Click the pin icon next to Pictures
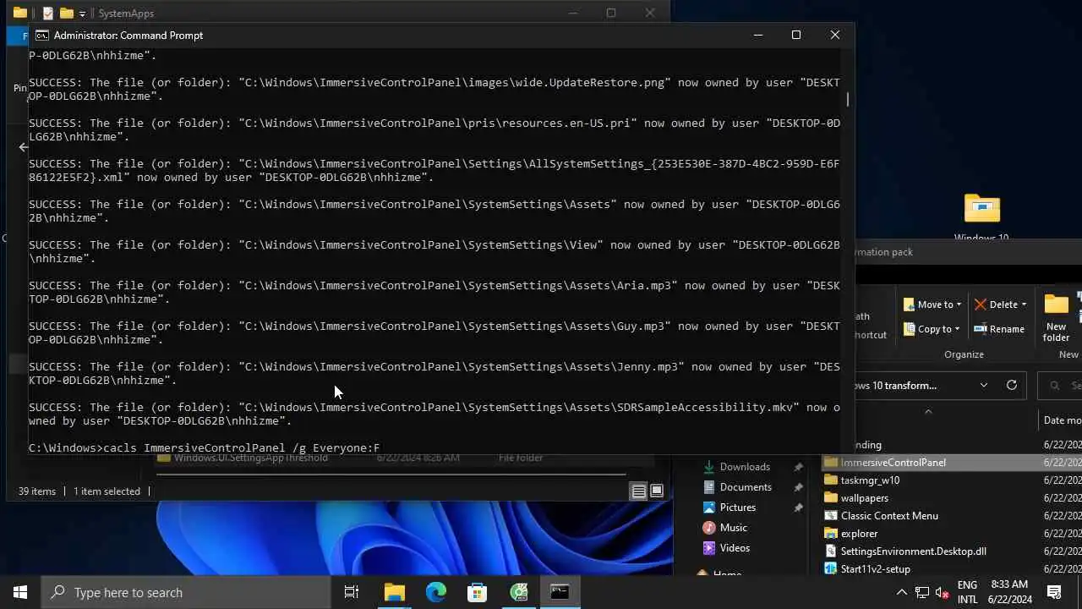Screen dimensions: 1082x609 click(x=798, y=507)
